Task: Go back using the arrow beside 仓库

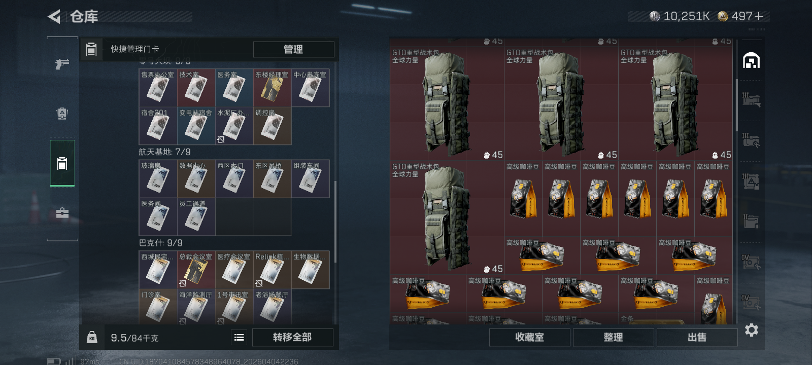Action: tap(54, 17)
